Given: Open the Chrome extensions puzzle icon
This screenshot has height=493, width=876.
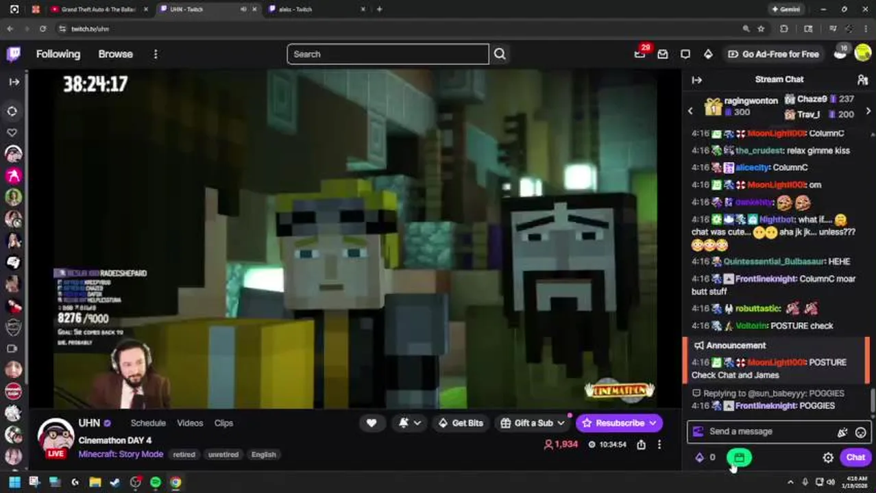Looking at the screenshot, I should tap(784, 29).
